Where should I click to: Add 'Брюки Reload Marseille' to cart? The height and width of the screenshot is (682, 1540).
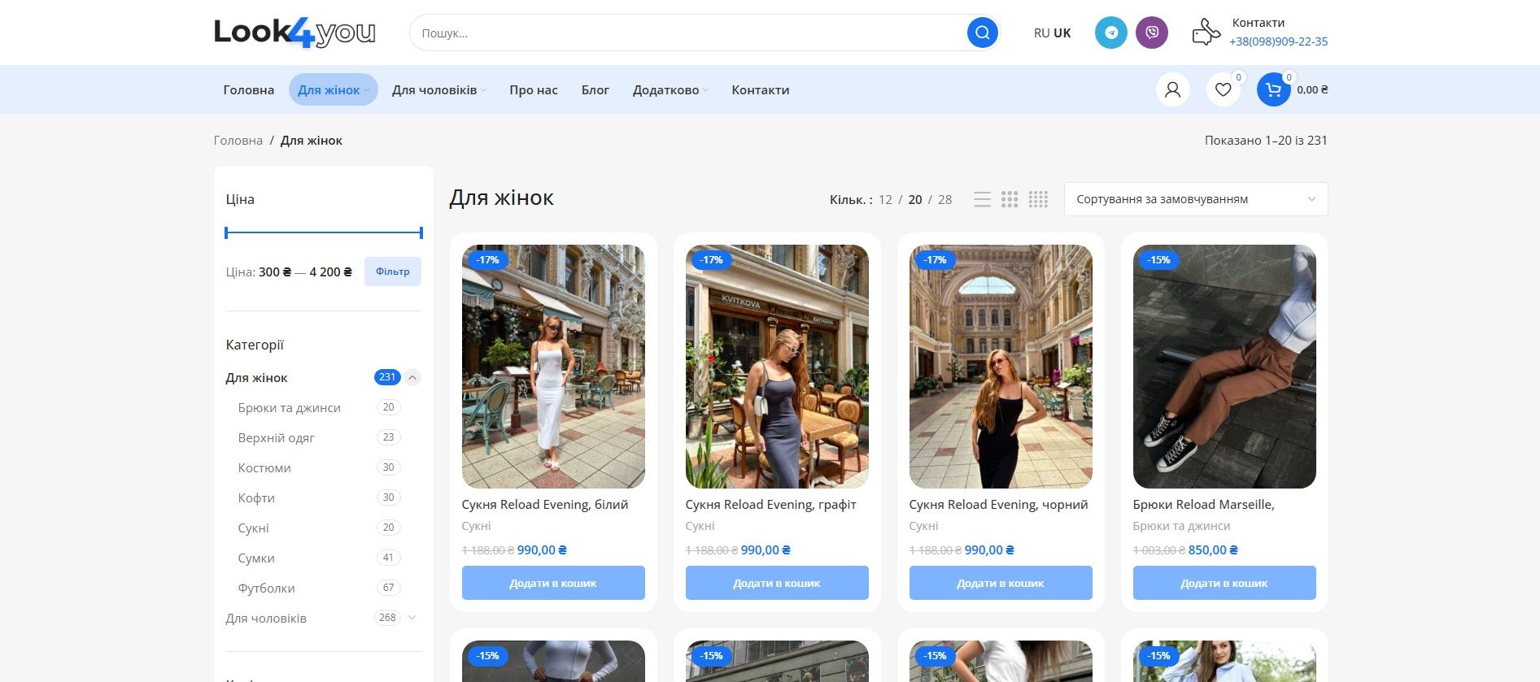[x=1224, y=583]
